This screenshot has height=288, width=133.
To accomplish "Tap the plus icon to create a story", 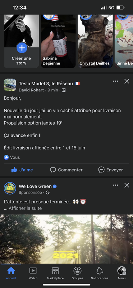I will (x=22, y=48).
